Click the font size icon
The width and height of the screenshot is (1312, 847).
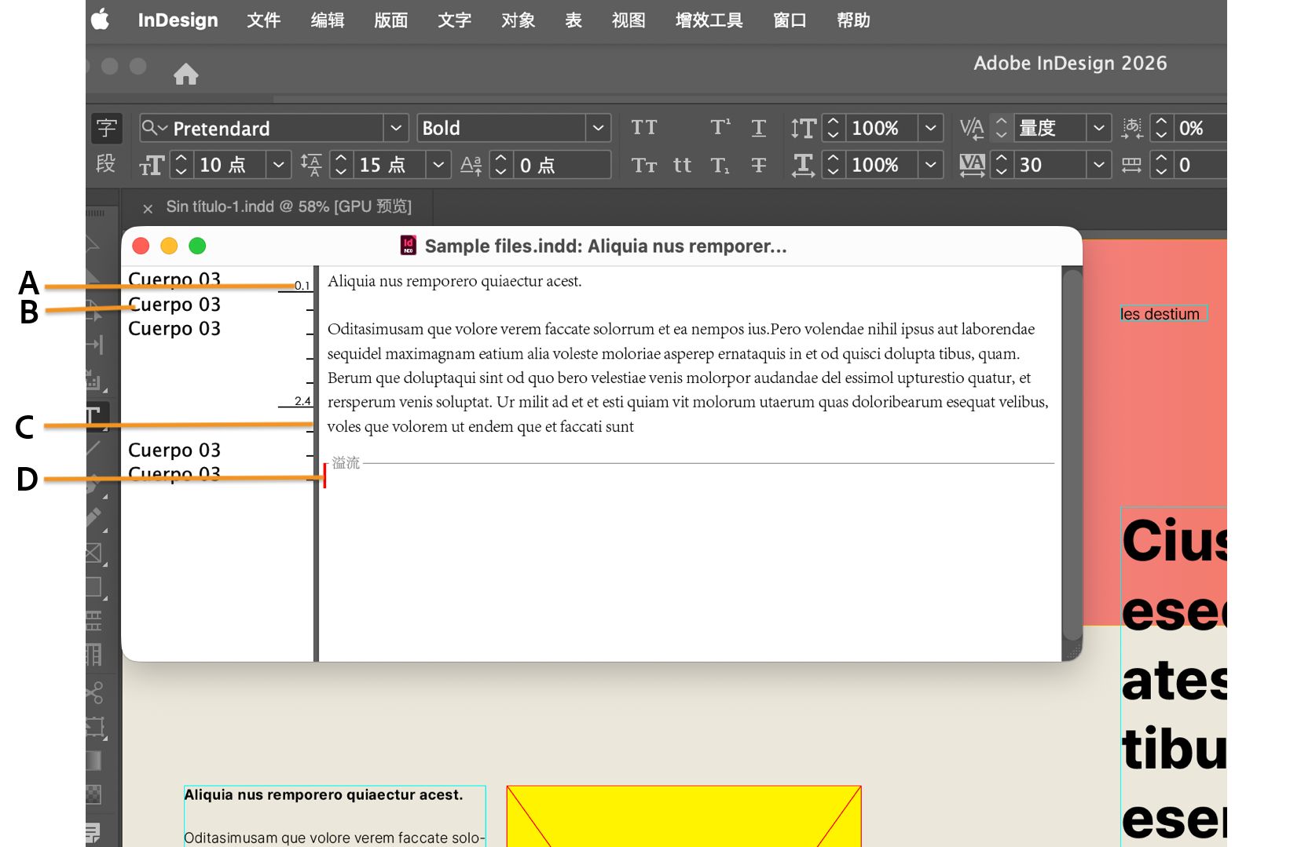(152, 165)
